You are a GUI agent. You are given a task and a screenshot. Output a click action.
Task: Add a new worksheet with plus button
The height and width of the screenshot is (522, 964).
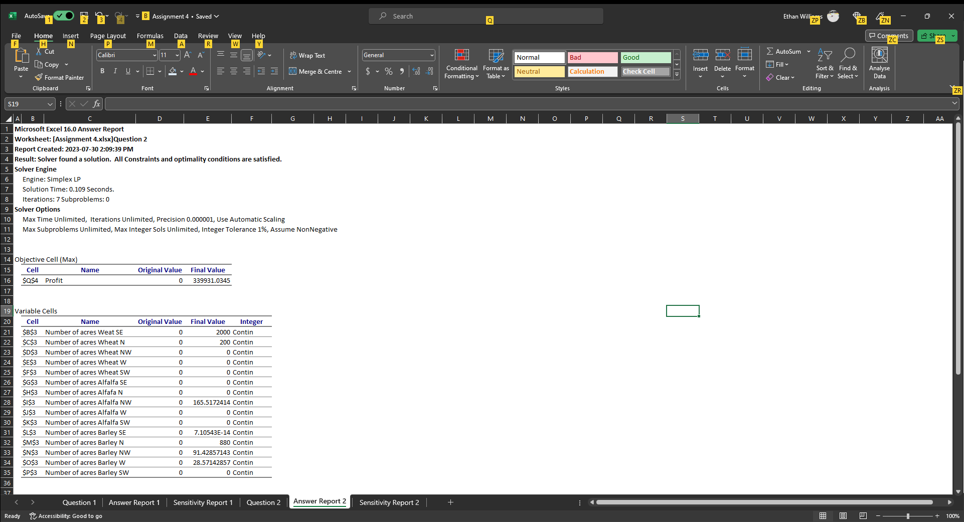(x=450, y=502)
